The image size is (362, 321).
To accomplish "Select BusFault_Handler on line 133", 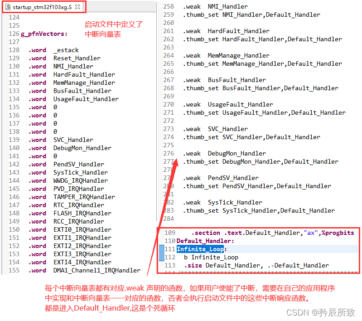I will pyautogui.click(x=82, y=91).
